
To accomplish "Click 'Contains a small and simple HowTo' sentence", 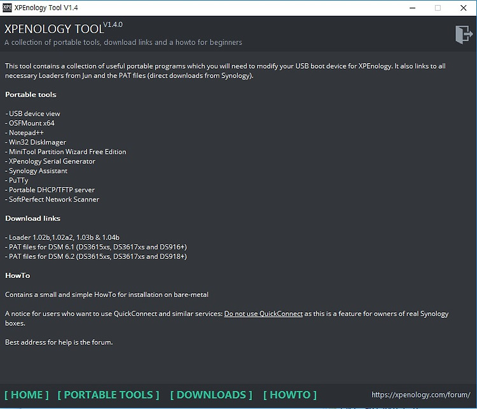I will pyautogui.click(x=107, y=295).
